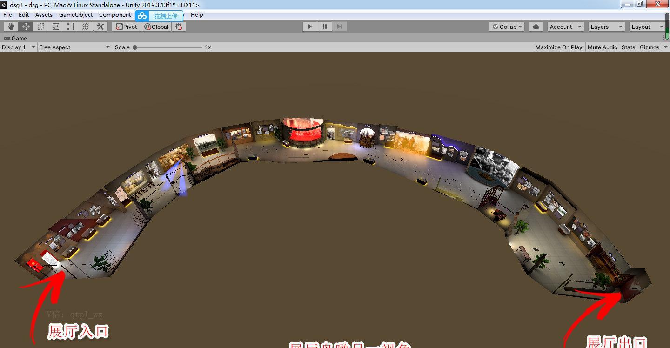Start Play mode
The height and width of the screenshot is (348, 670).
pyautogui.click(x=309, y=27)
